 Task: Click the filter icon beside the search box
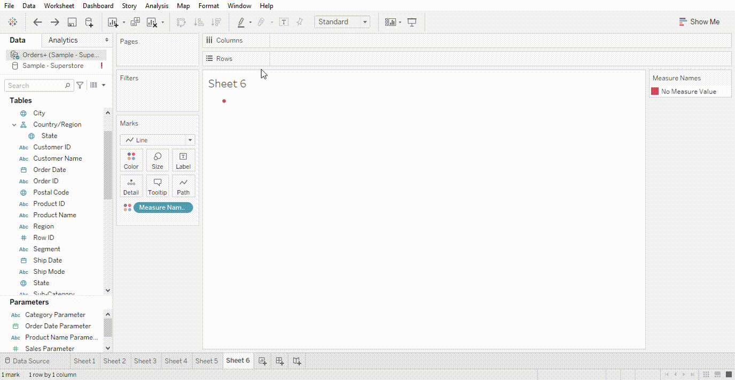80,85
